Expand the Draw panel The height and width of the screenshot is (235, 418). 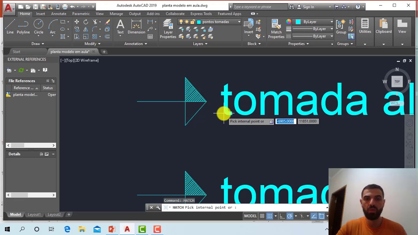tap(38, 44)
